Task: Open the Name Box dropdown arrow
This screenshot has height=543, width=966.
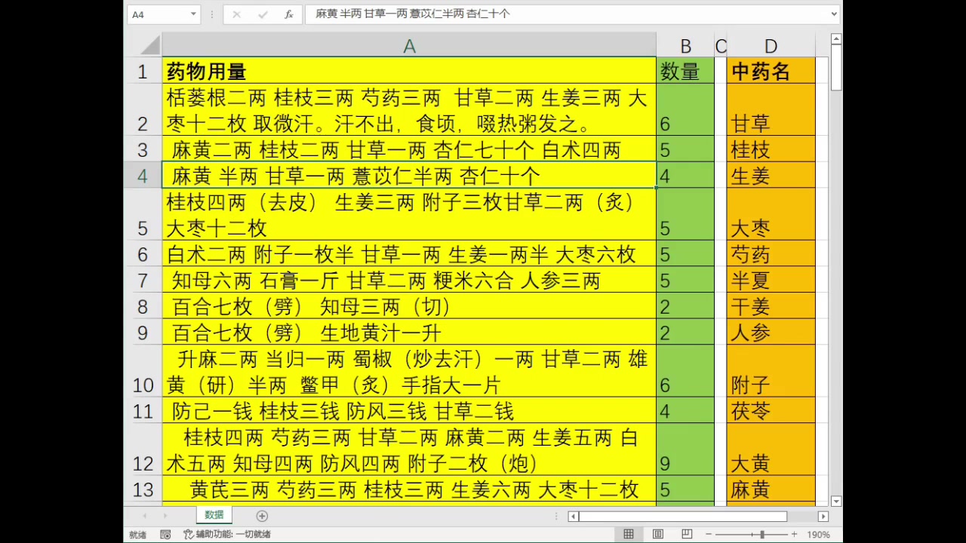Action: pos(193,14)
